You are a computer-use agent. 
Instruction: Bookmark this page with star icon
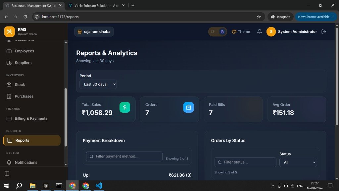coord(259,17)
